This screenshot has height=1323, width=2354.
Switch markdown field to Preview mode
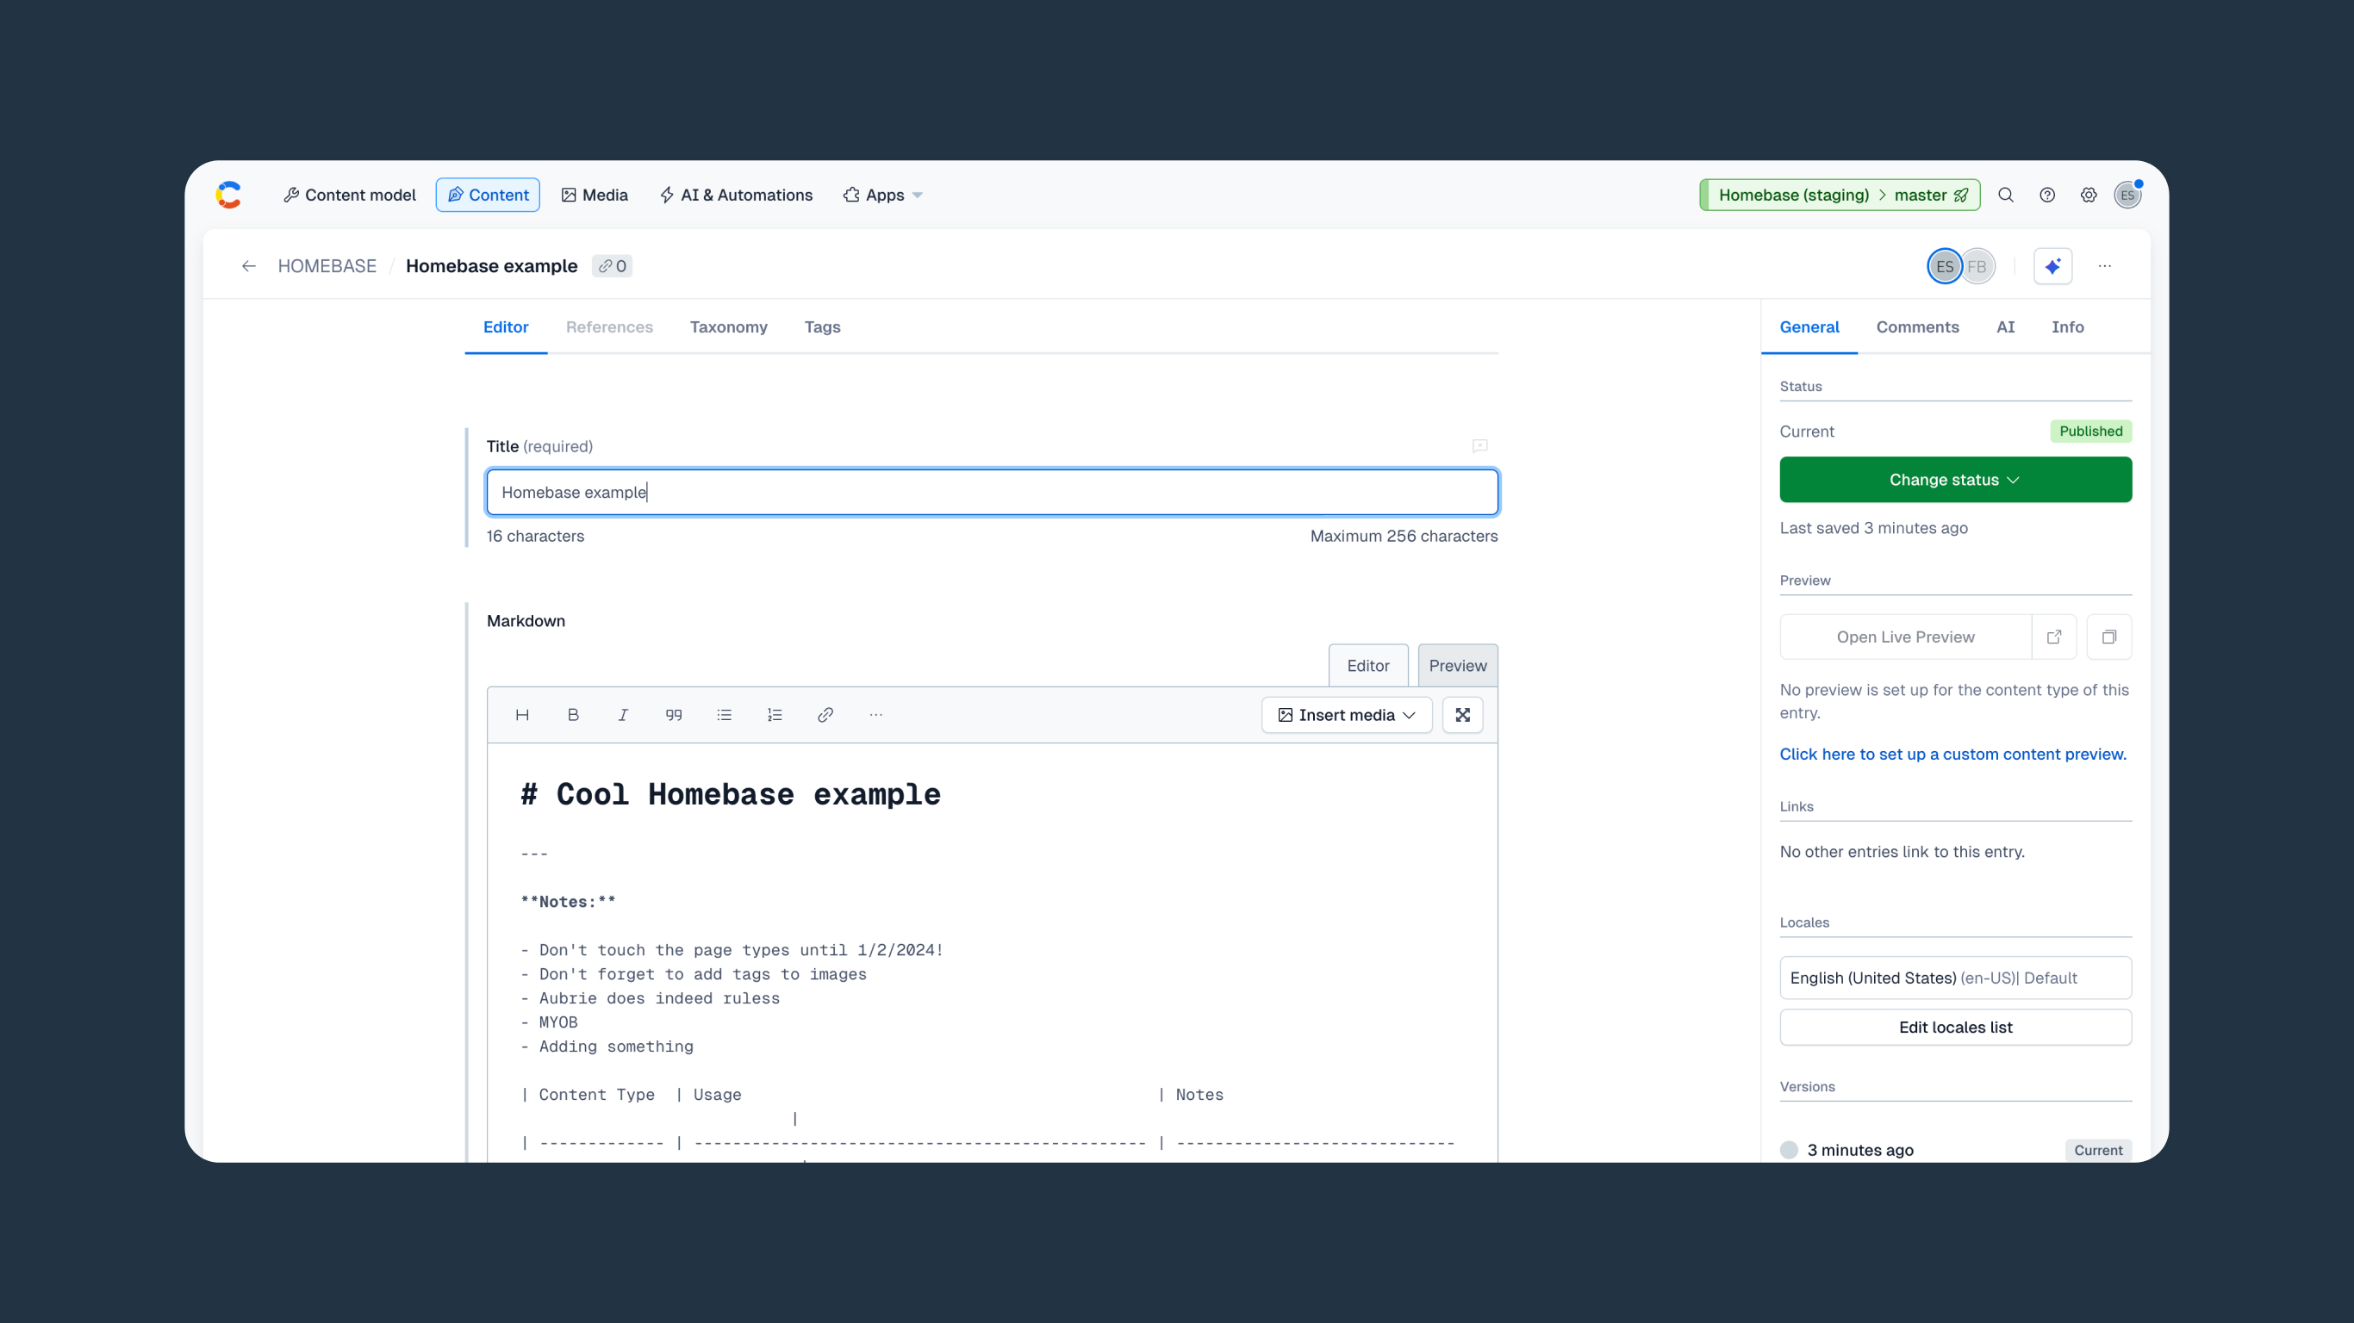pyautogui.click(x=1457, y=665)
